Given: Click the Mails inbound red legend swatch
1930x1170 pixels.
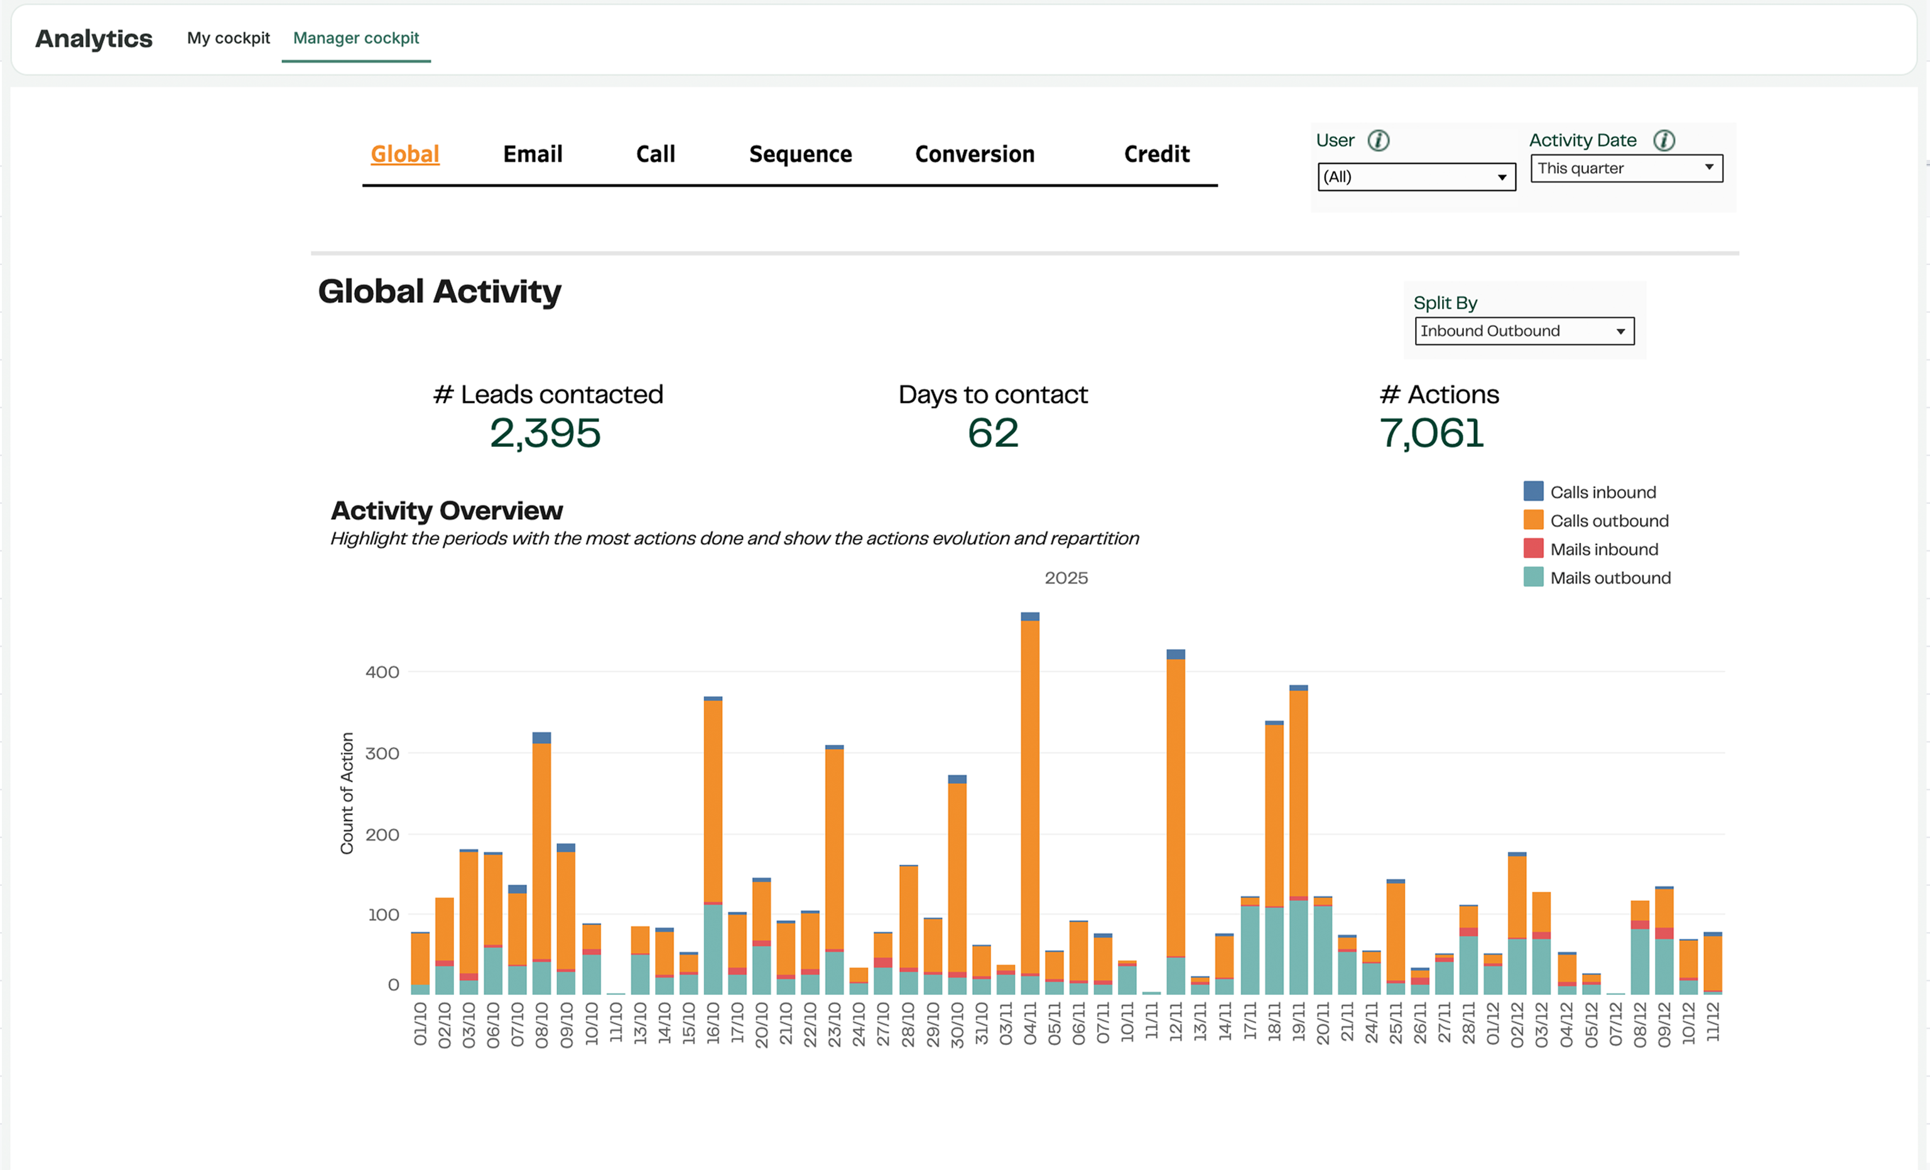Looking at the screenshot, I should [1533, 549].
